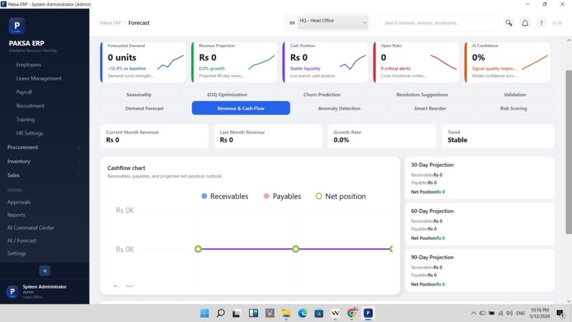Toggle Receivables legend in cashflow chart
Screen dimensions: 572x322
tap(225, 196)
